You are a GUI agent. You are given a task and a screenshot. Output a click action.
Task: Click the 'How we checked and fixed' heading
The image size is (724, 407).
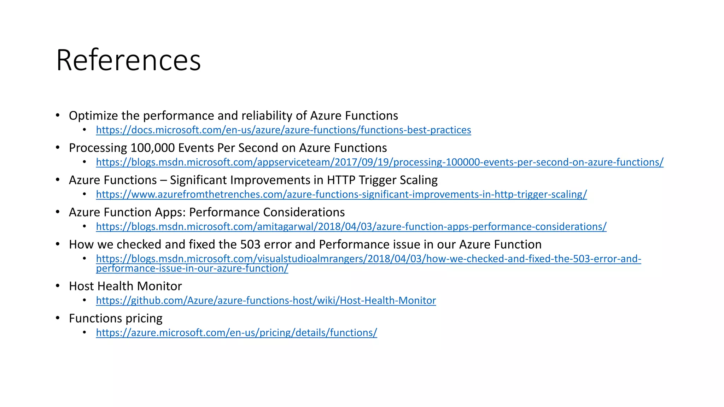pos(305,244)
